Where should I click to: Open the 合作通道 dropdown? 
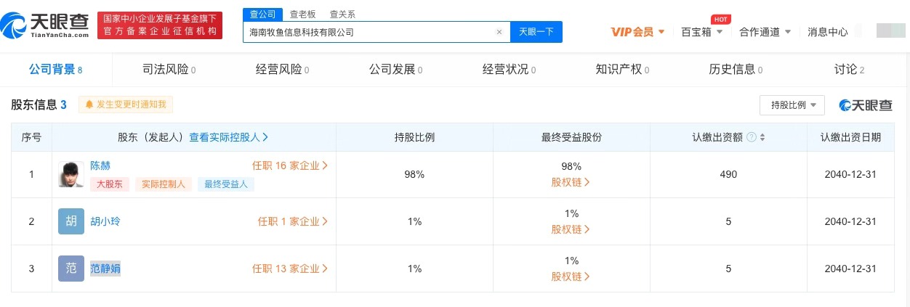point(764,32)
